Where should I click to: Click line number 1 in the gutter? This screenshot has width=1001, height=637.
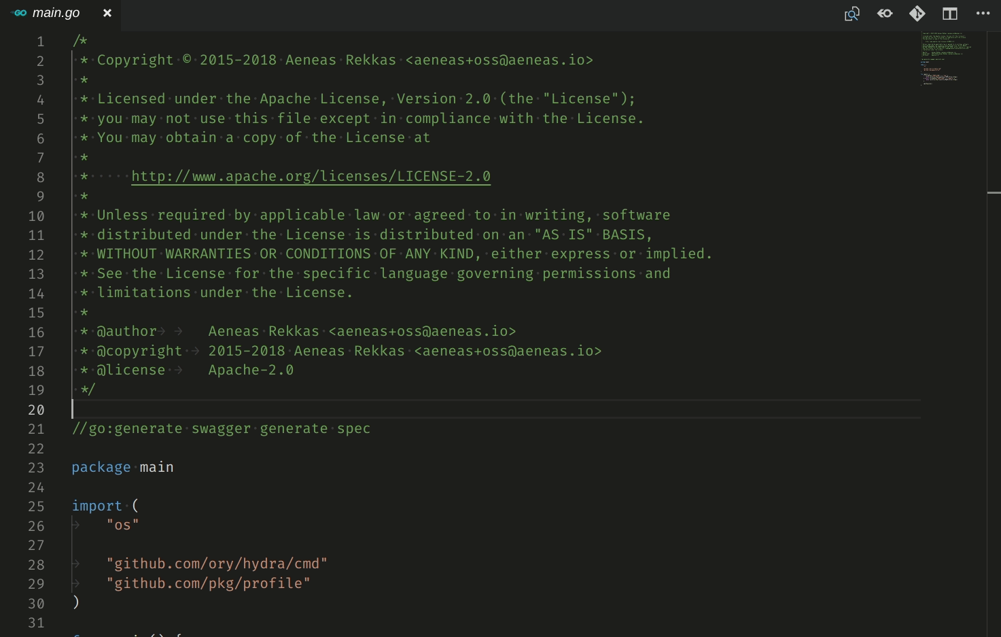(41, 41)
